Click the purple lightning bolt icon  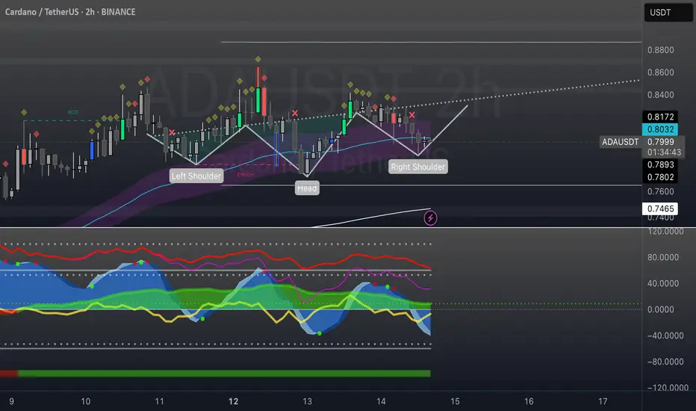pyautogui.click(x=430, y=218)
